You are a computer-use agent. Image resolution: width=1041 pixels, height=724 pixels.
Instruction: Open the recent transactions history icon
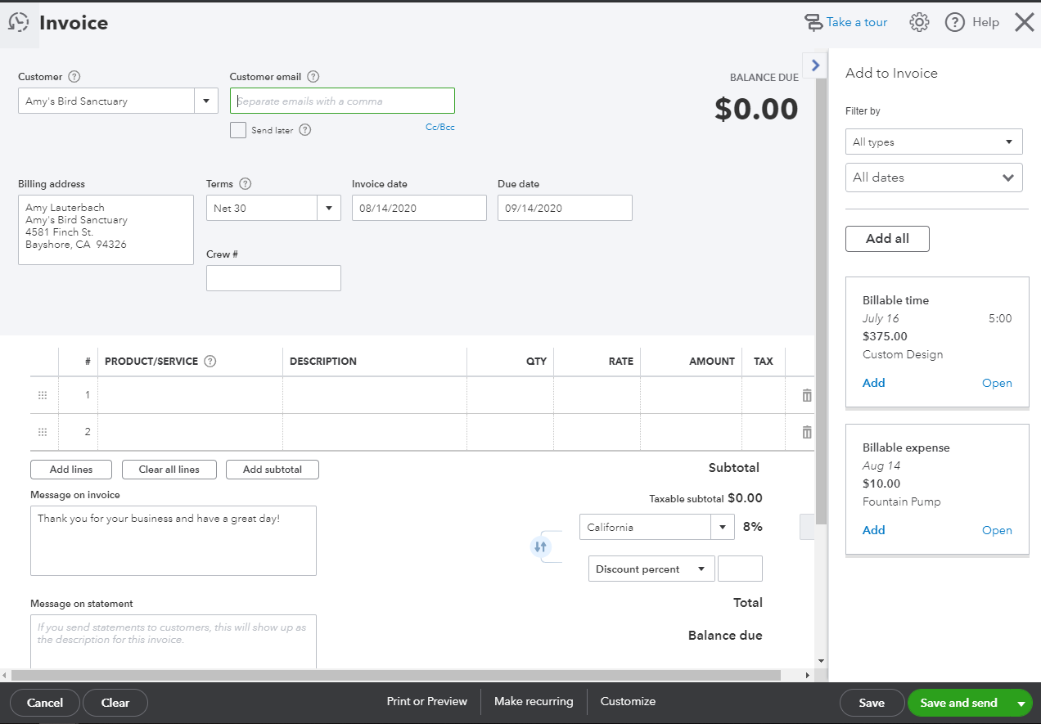18,23
